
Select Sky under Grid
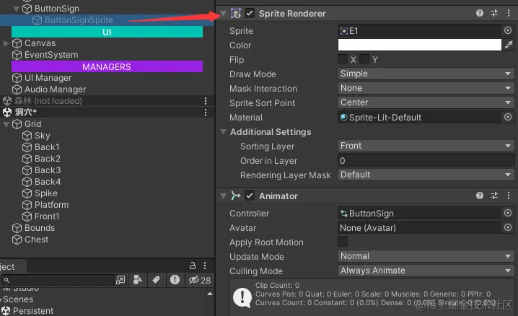point(43,136)
